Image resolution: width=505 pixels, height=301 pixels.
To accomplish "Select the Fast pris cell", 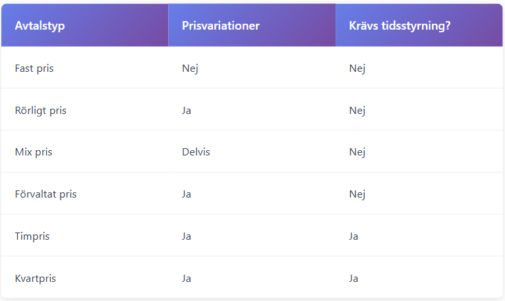I will coord(34,68).
